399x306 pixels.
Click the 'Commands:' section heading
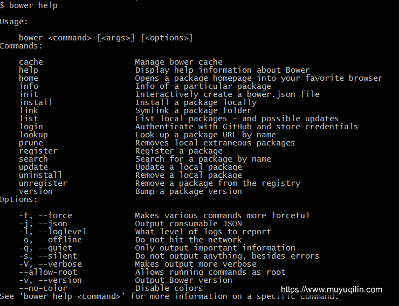click(x=21, y=46)
